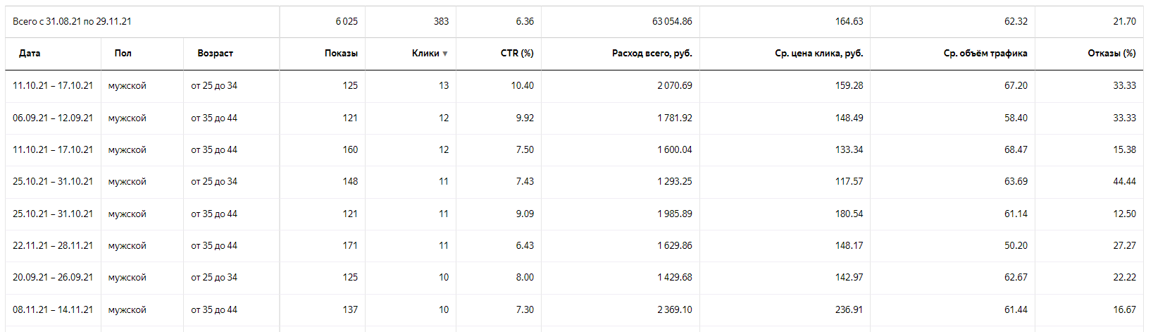
Task: Click Ср. цена клика, руб. header
Action: (818, 54)
